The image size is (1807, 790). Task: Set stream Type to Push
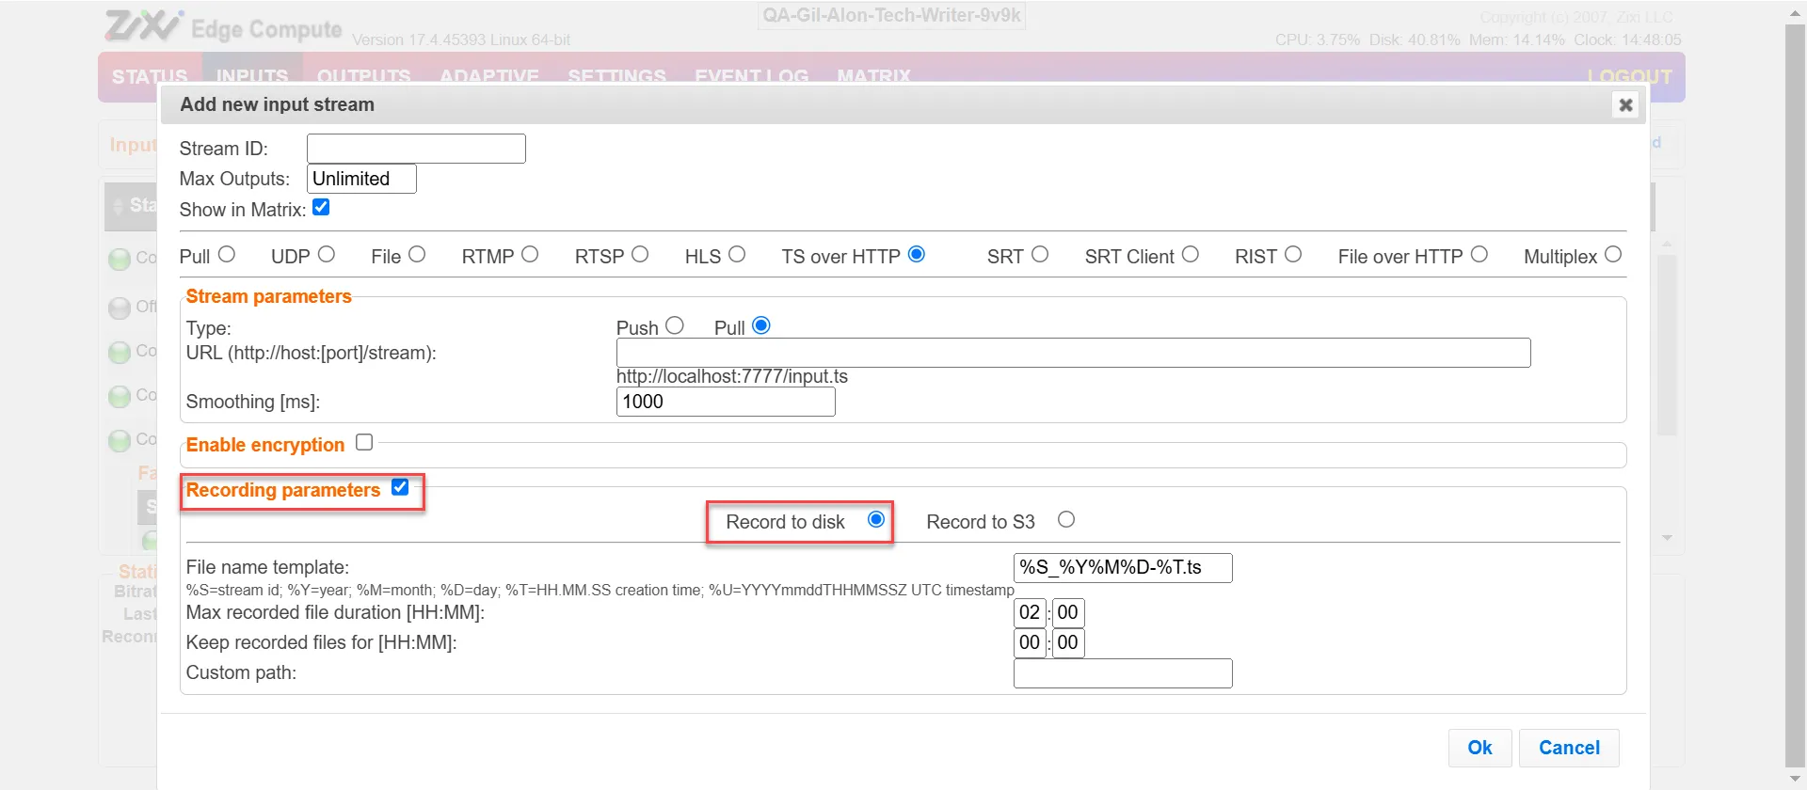click(x=675, y=325)
